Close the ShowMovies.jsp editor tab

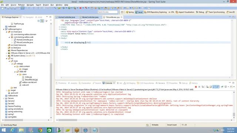[121, 17]
